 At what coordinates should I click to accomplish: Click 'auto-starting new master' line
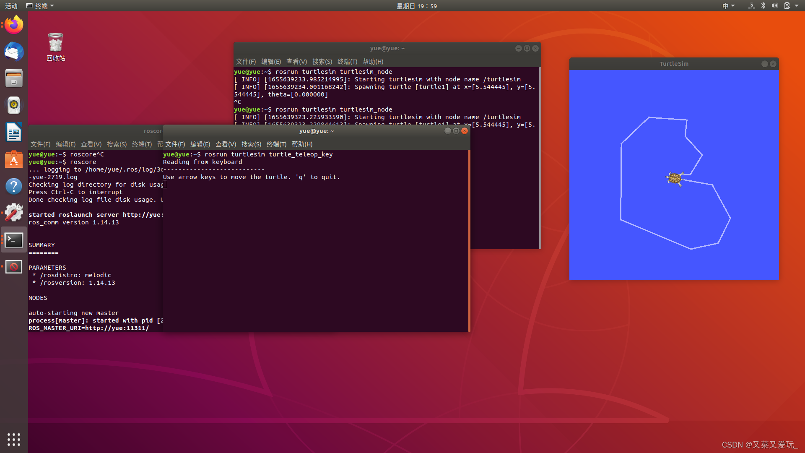[73, 313]
